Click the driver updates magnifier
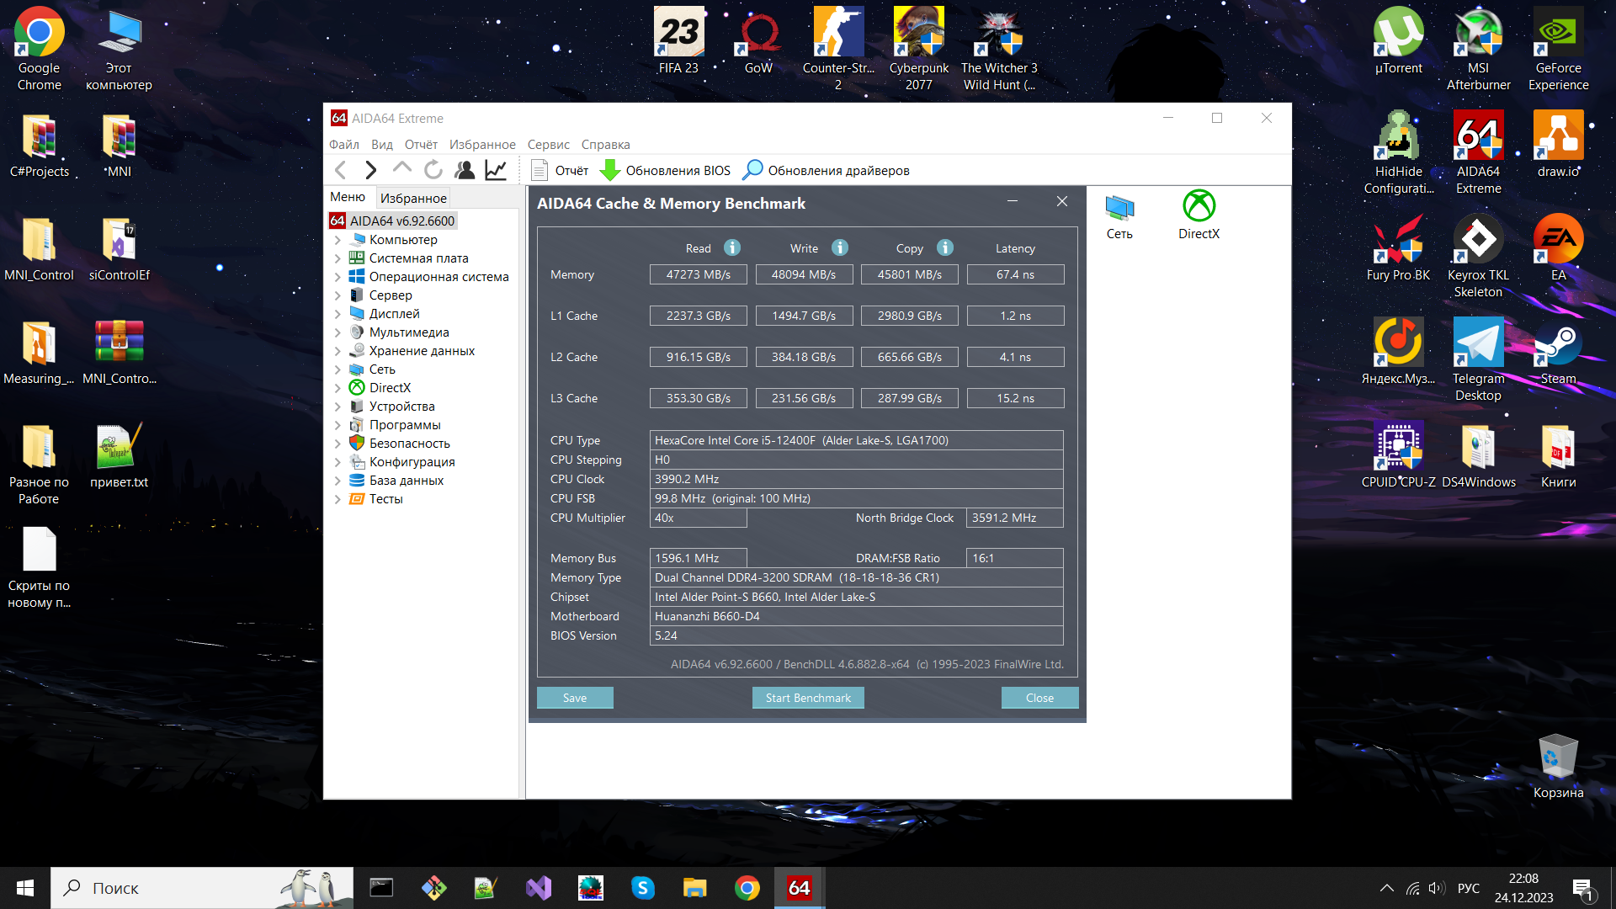The height and width of the screenshot is (909, 1616). 752,170
